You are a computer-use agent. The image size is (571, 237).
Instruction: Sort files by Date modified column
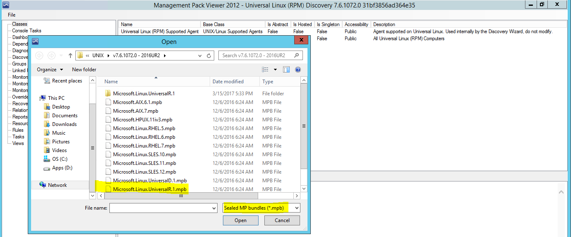(235, 82)
